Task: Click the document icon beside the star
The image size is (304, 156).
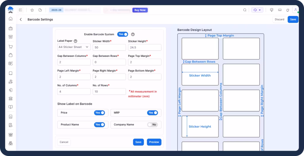Action: click(40, 10)
